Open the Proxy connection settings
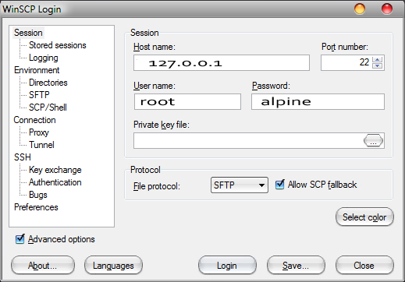The image size is (405, 282). (39, 132)
